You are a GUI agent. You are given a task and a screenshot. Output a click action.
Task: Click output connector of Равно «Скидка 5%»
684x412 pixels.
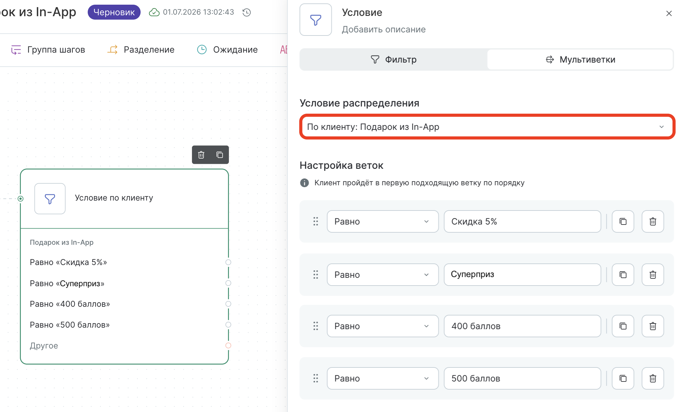tap(228, 262)
